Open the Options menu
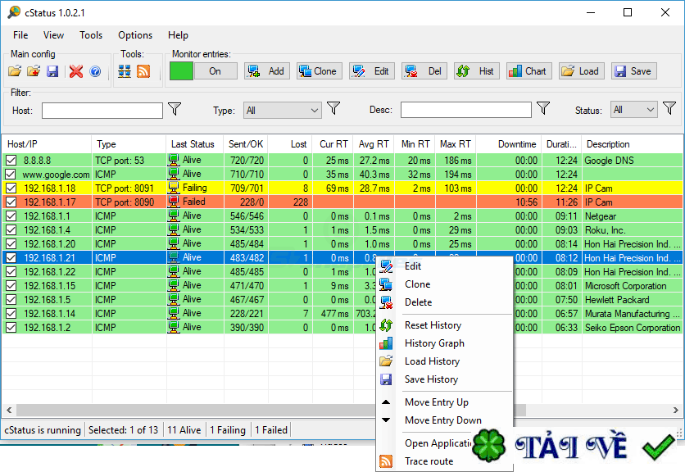This screenshot has width=685, height=472. pyautogui.click(x=135, y=35)
